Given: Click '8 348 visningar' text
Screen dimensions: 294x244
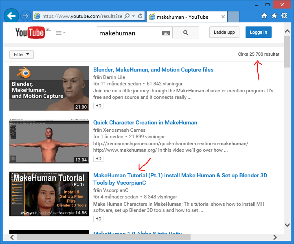Looking at the screenshot, I should tap(160, 197).
